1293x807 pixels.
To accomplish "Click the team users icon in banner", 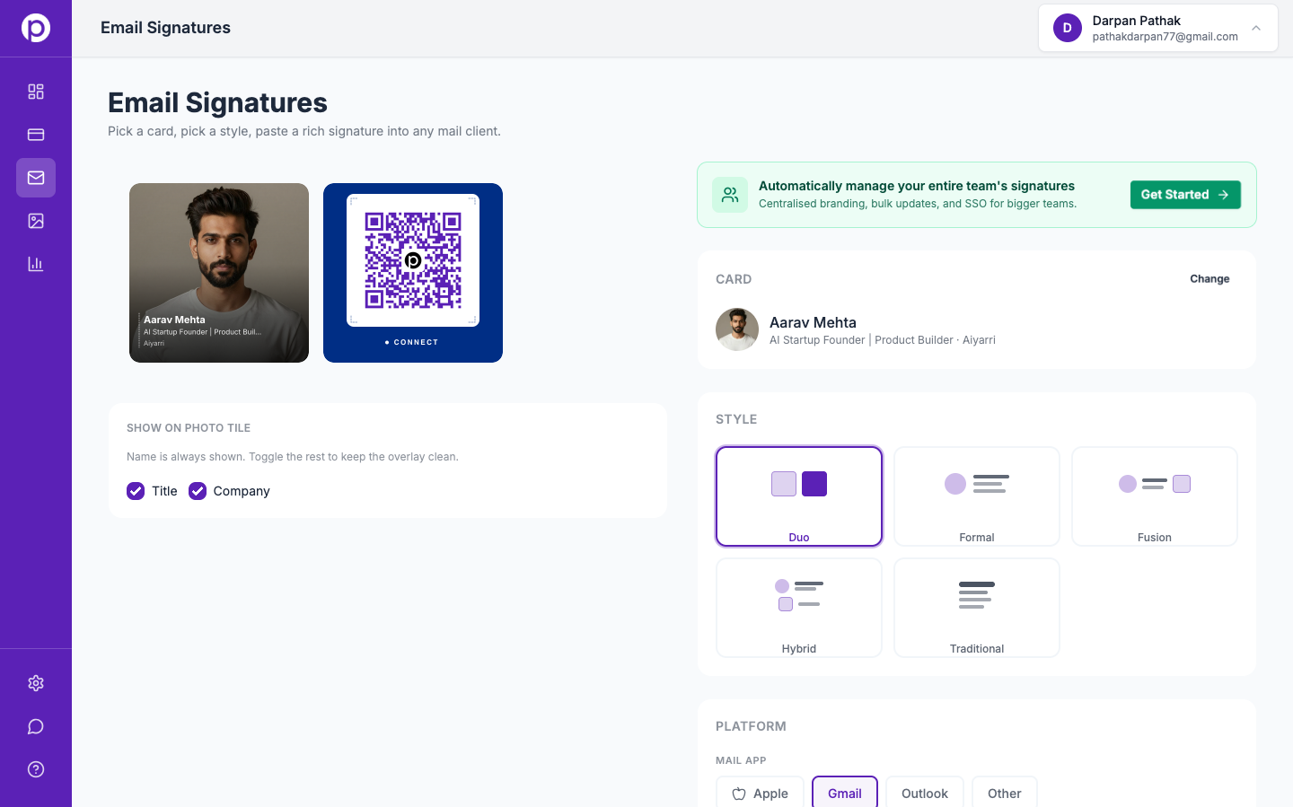I will point(730,195).
